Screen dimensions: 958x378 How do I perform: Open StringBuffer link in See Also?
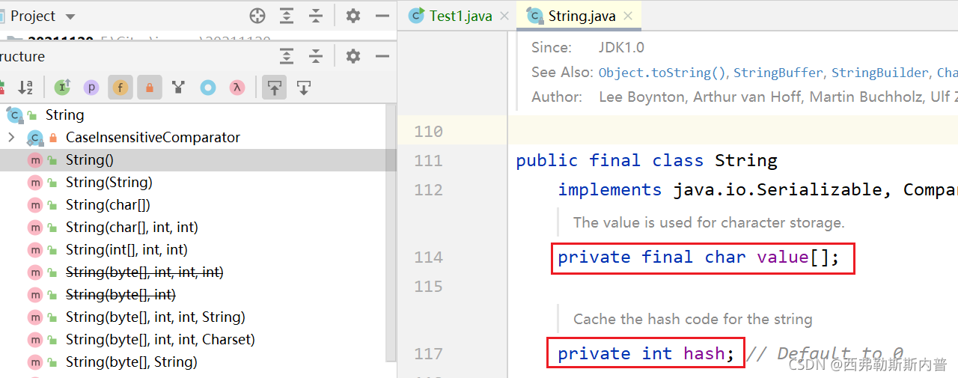click(x=778, y=73)
